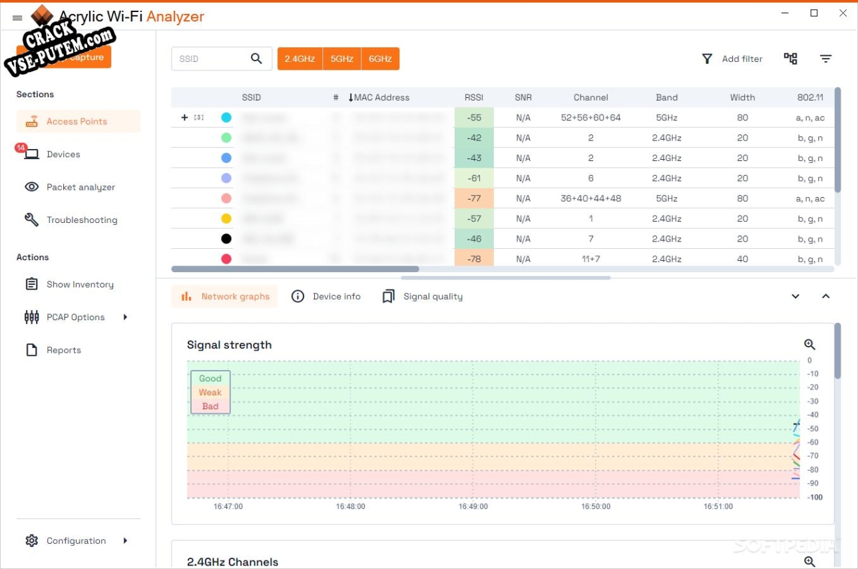Open the hamburger menu icon
Viewport: 858px width, 569px height.
17,18
